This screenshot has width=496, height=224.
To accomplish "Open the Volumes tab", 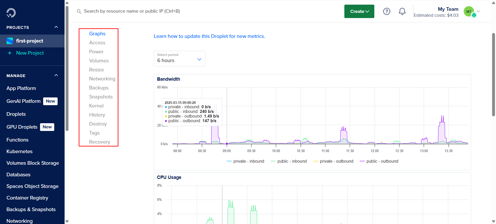I will point(99,61).
